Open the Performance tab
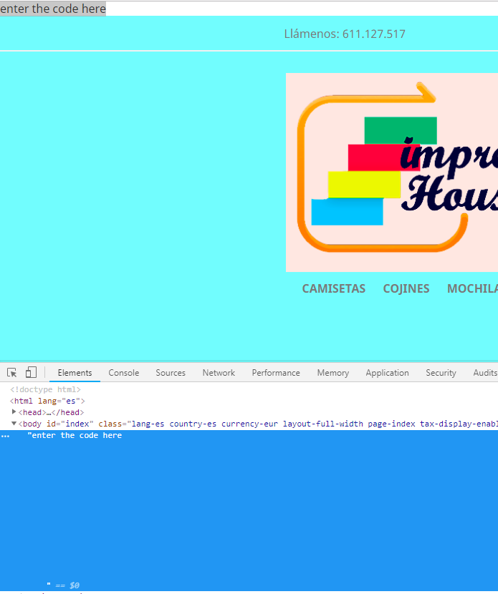498x594 pixels. [x=276, y=373]
